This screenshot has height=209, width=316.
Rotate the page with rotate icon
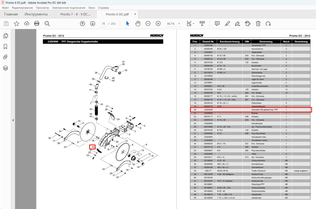[268, 24]
